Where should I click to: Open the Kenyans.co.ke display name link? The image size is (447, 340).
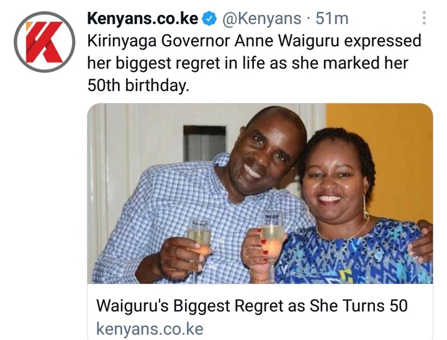[x=143, y=19]
